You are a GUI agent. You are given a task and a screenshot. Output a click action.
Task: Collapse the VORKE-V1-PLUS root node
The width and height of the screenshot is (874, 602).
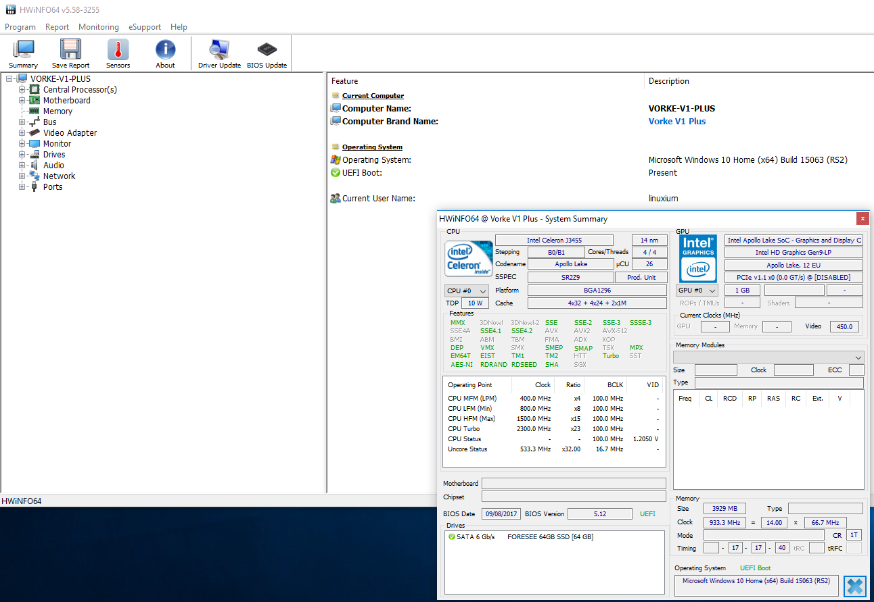click(x=9, y=78)
